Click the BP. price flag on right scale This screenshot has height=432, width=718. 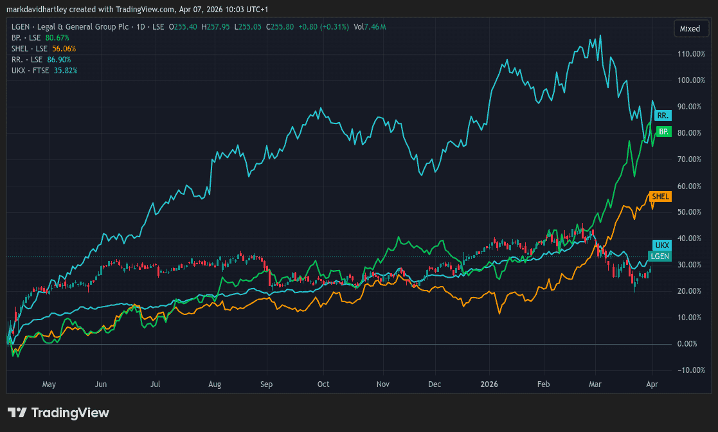tap(663, 132)
